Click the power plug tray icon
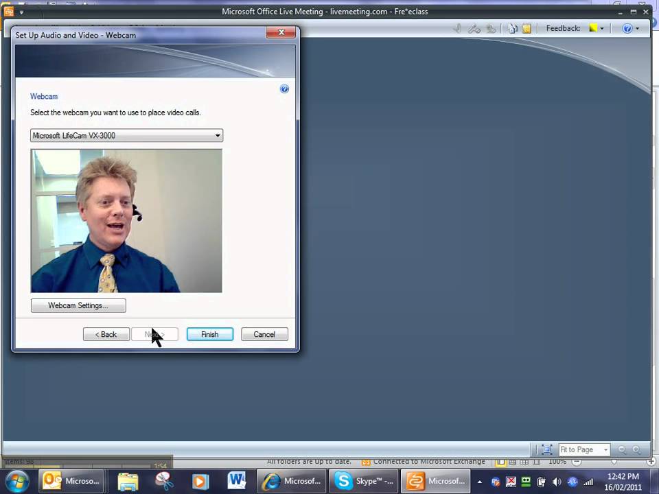This screenshot has width=659, height=494. (x=542, y=482)
